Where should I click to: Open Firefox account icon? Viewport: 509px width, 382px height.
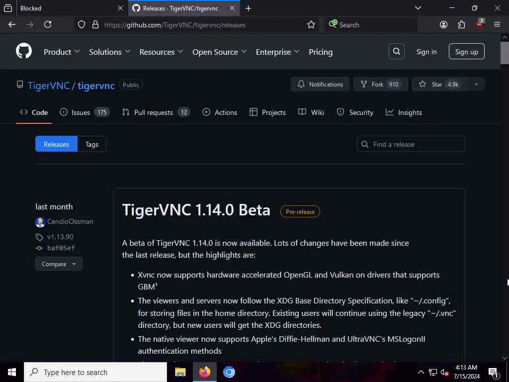click(x=443, y=25)
